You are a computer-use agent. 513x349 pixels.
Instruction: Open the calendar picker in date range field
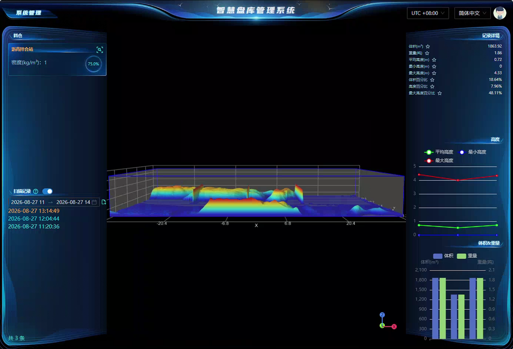[x=94, y=202]
